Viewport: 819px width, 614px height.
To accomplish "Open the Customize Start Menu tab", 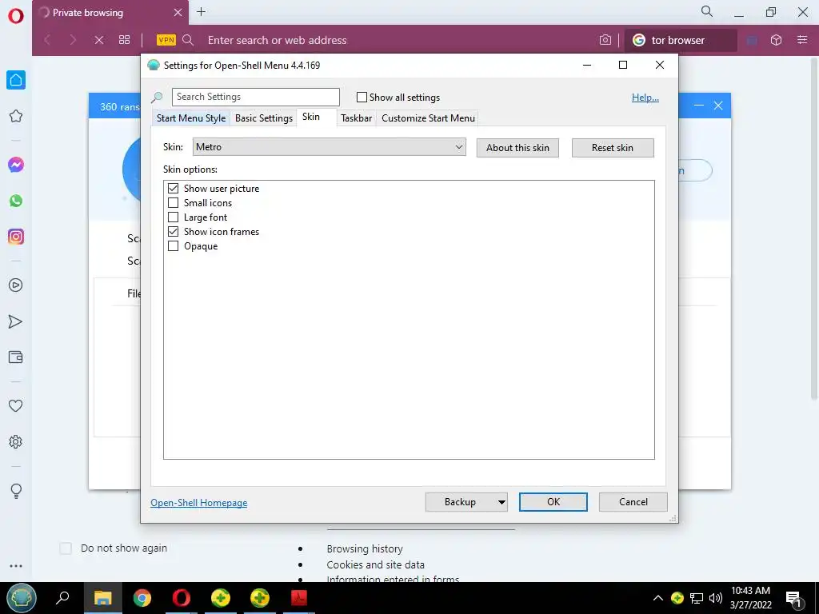I will 429,118.
